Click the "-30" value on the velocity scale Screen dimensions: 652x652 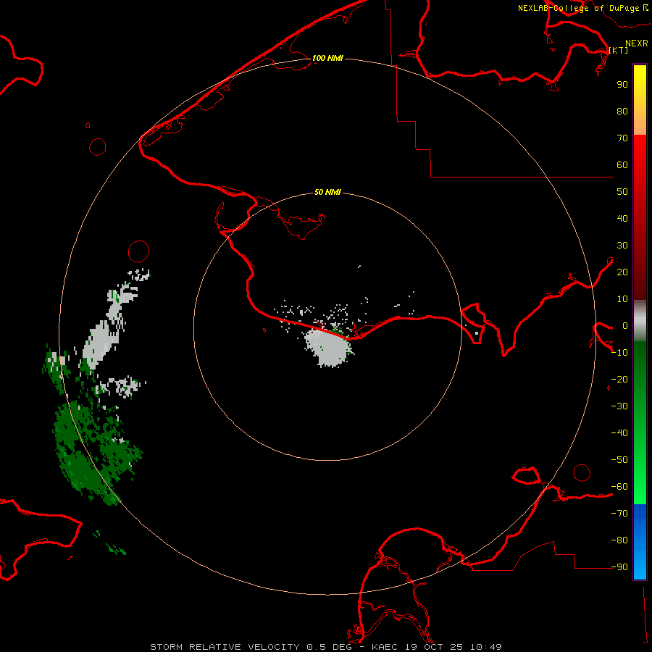click(x=619, y=406)
